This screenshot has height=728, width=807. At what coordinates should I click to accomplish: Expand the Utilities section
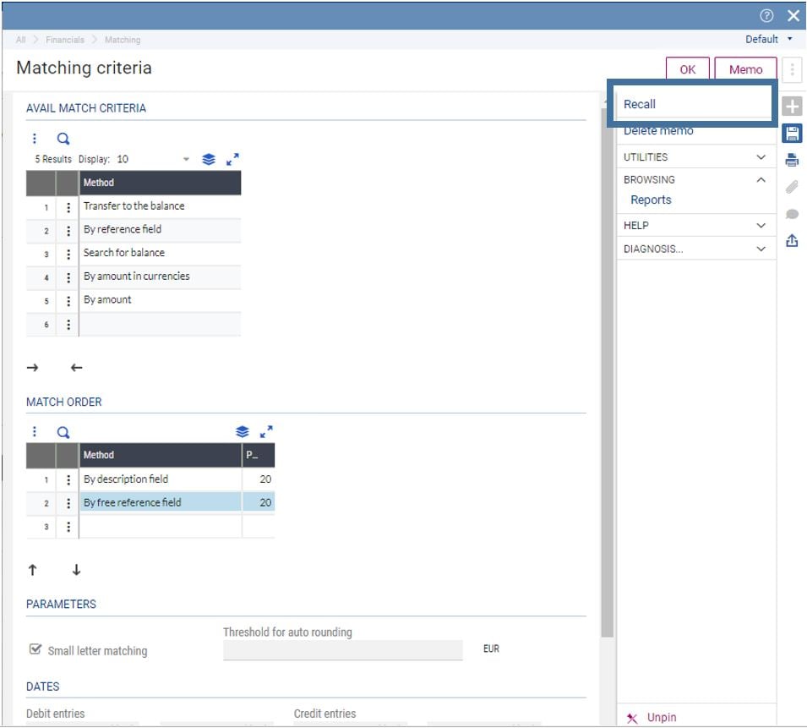click(x=761, y=157)
